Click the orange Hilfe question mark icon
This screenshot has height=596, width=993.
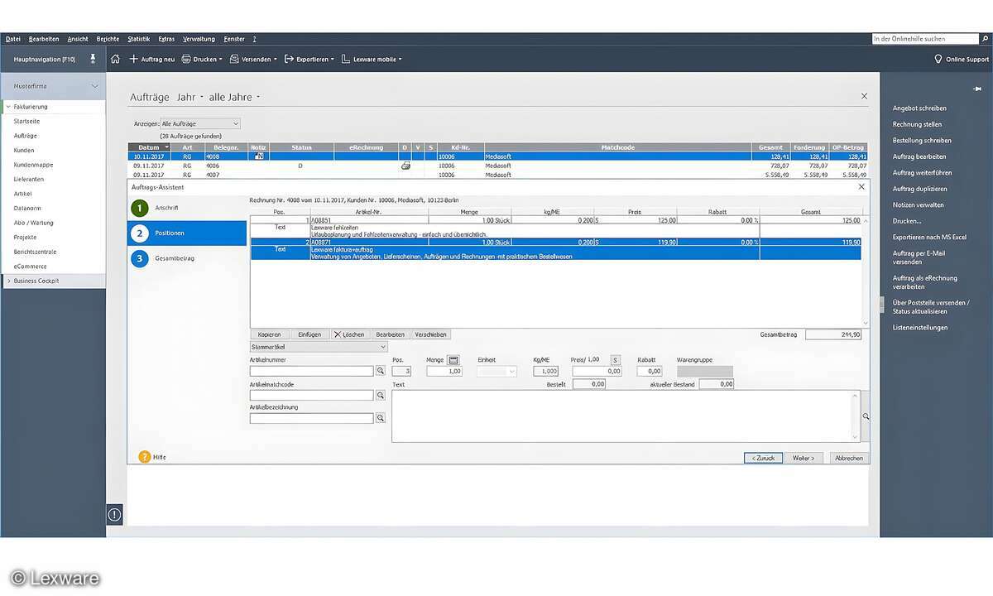(x=145, y=456)
